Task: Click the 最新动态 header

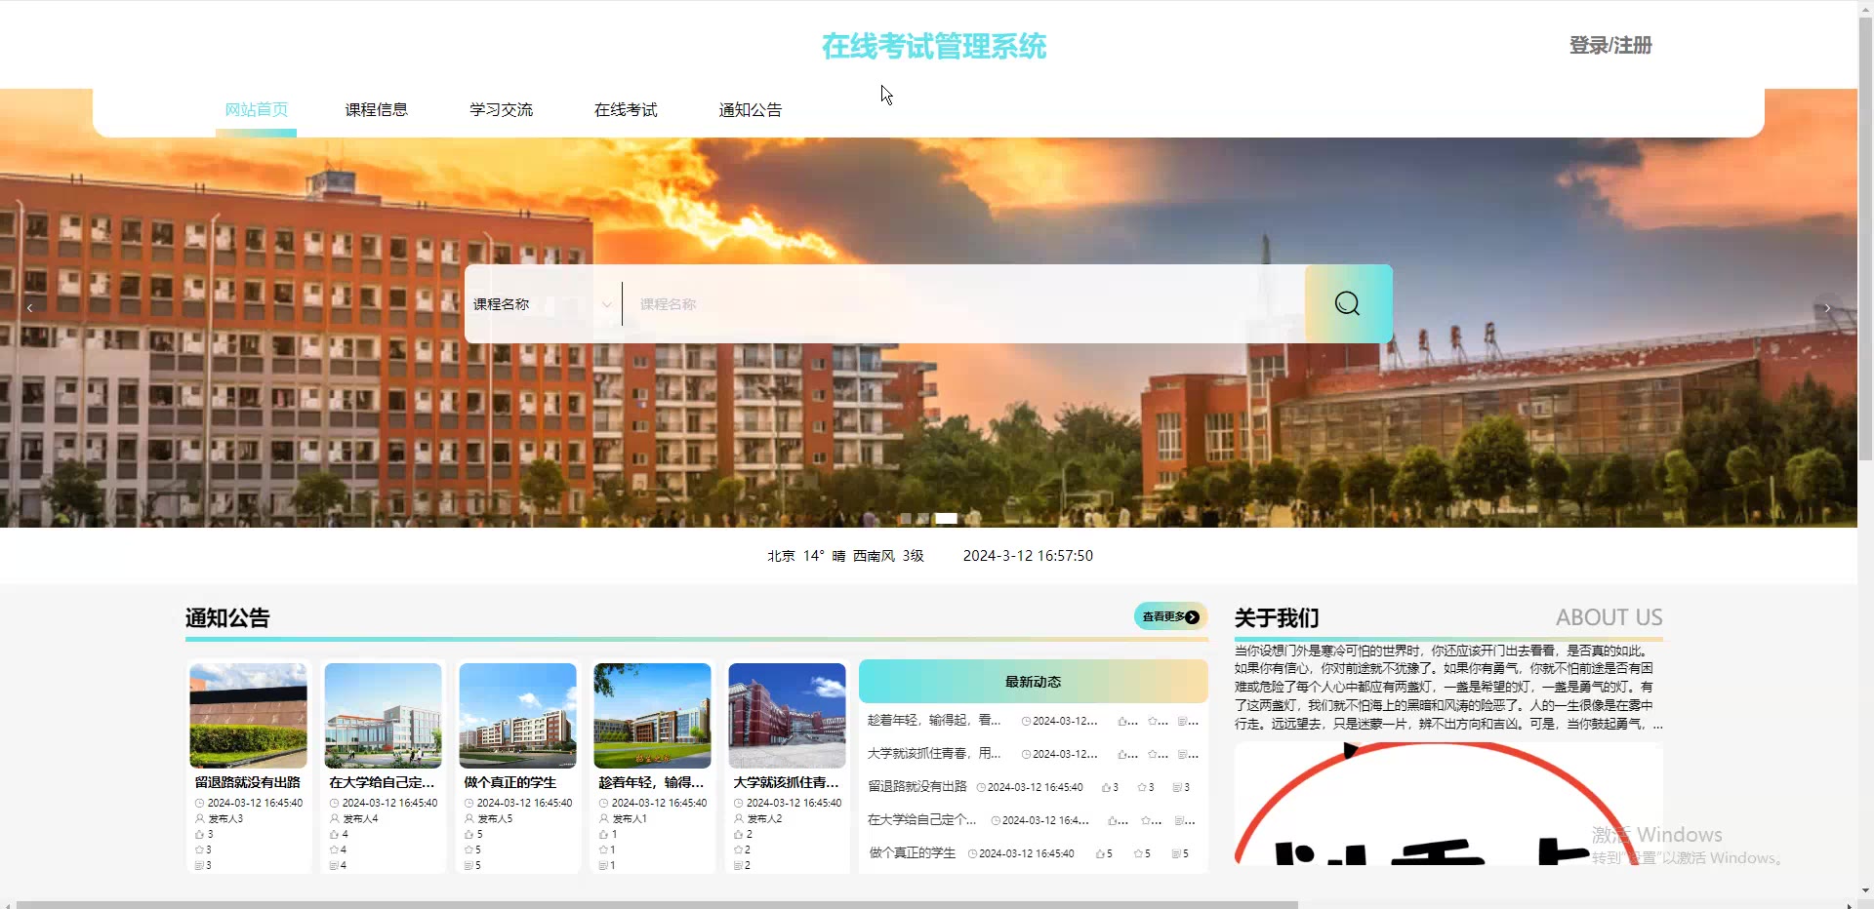Action: pos(1033,682)
